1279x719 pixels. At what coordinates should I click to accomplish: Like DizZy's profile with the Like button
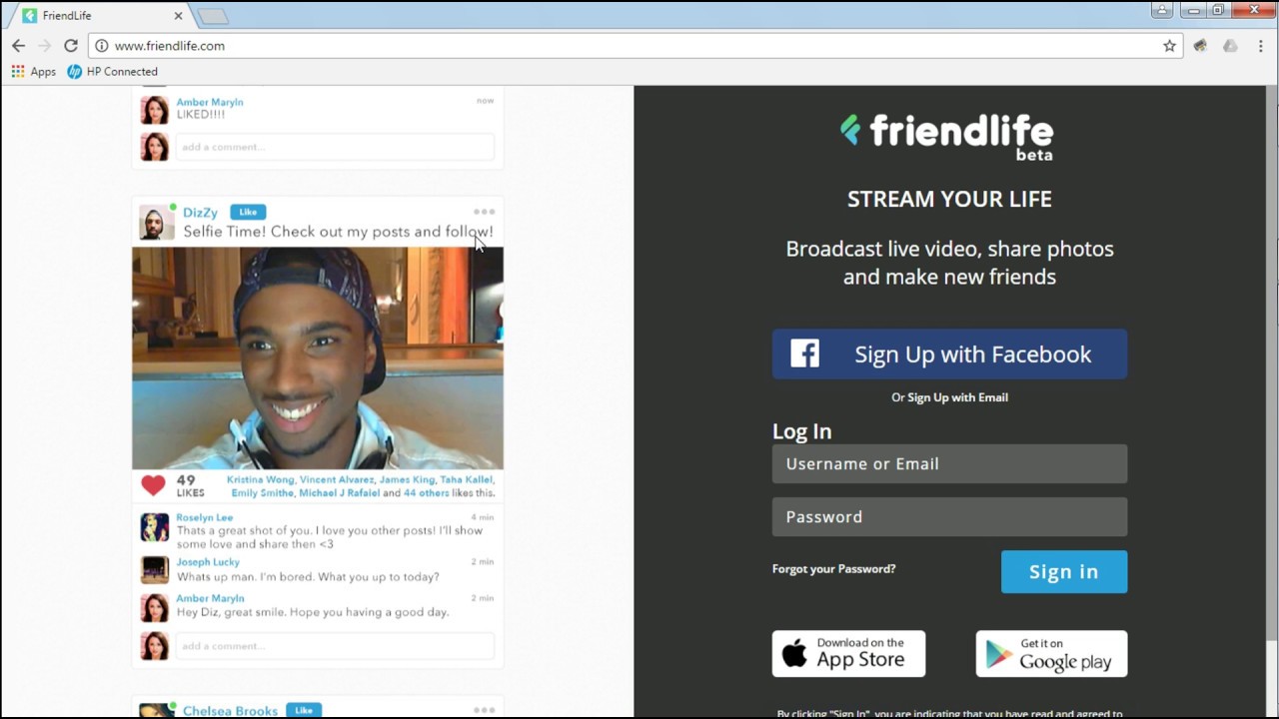[x=248, y=212]
